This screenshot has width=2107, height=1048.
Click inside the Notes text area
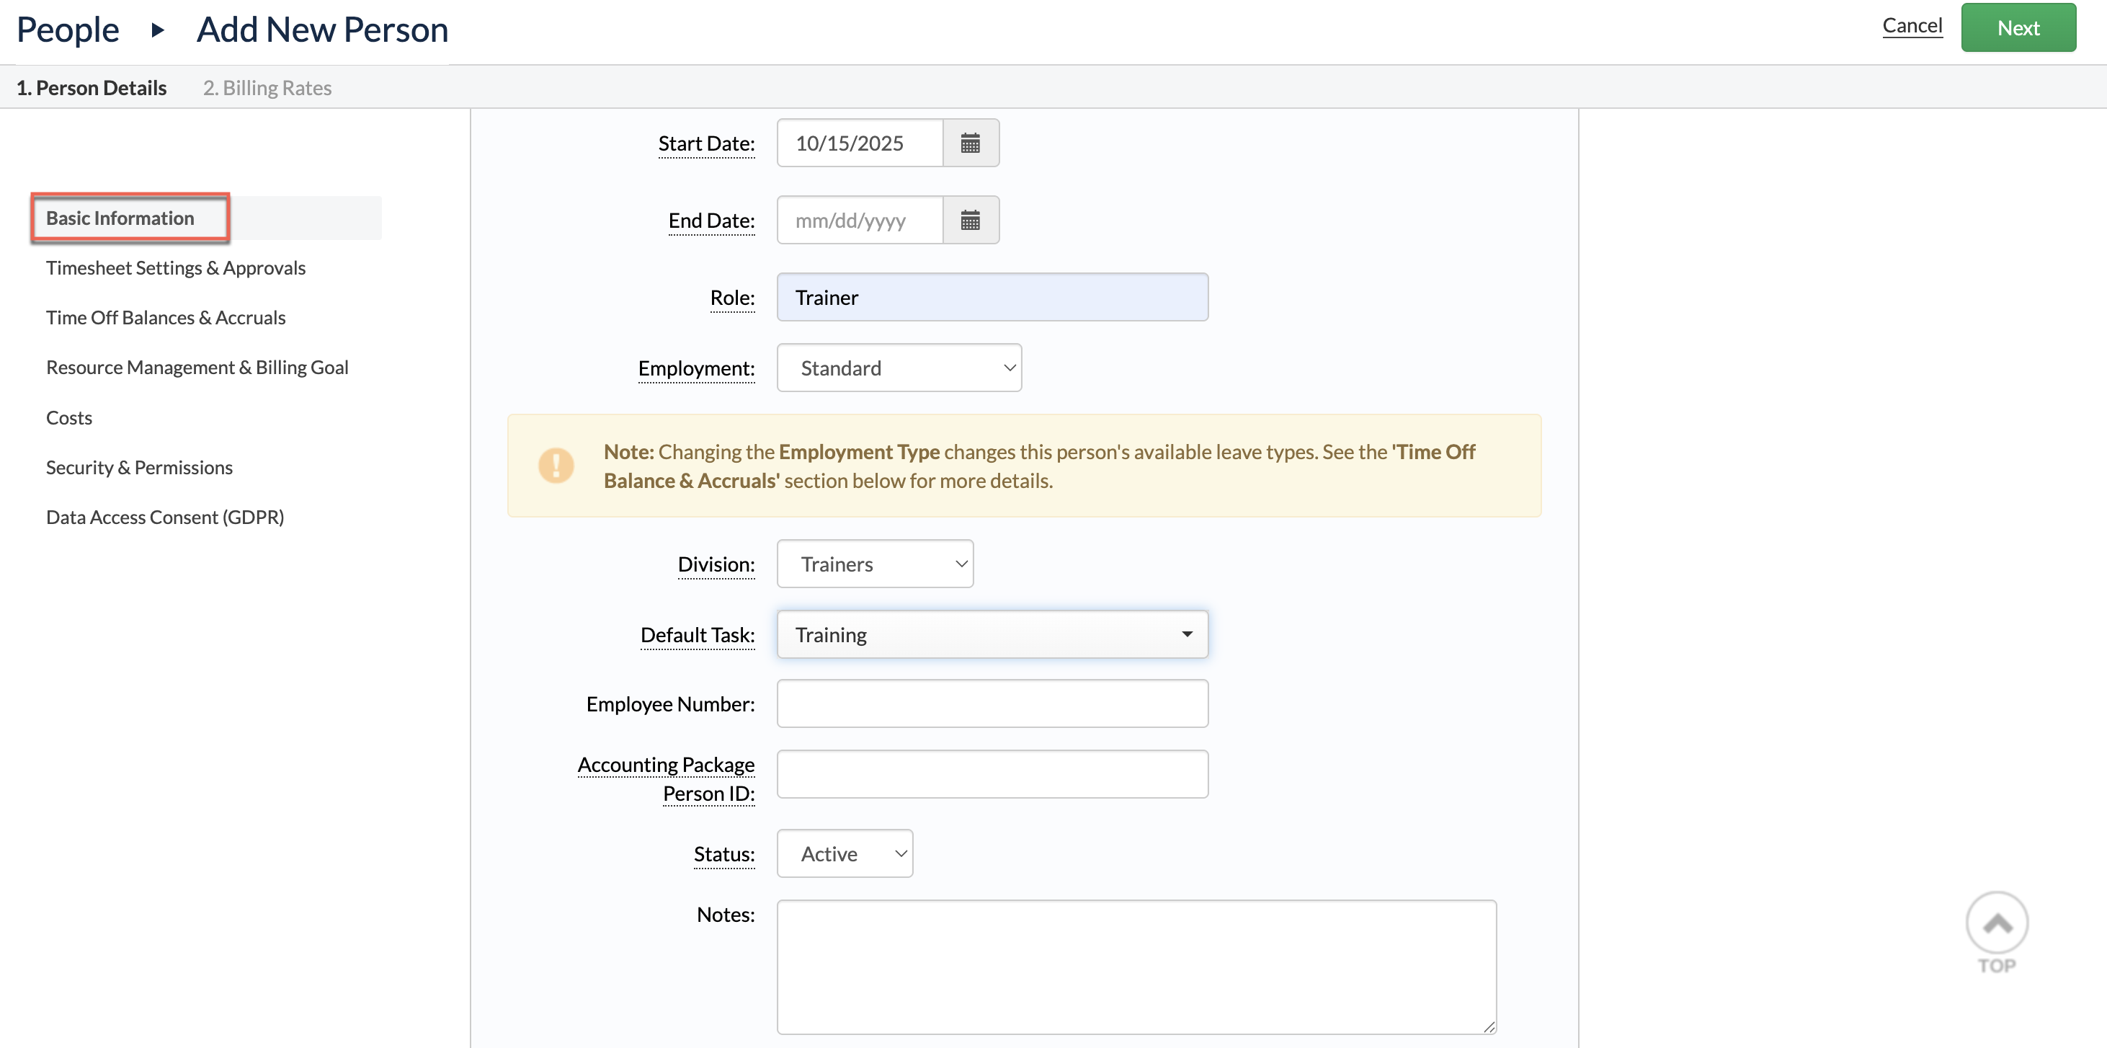(x=1136, y=967)
